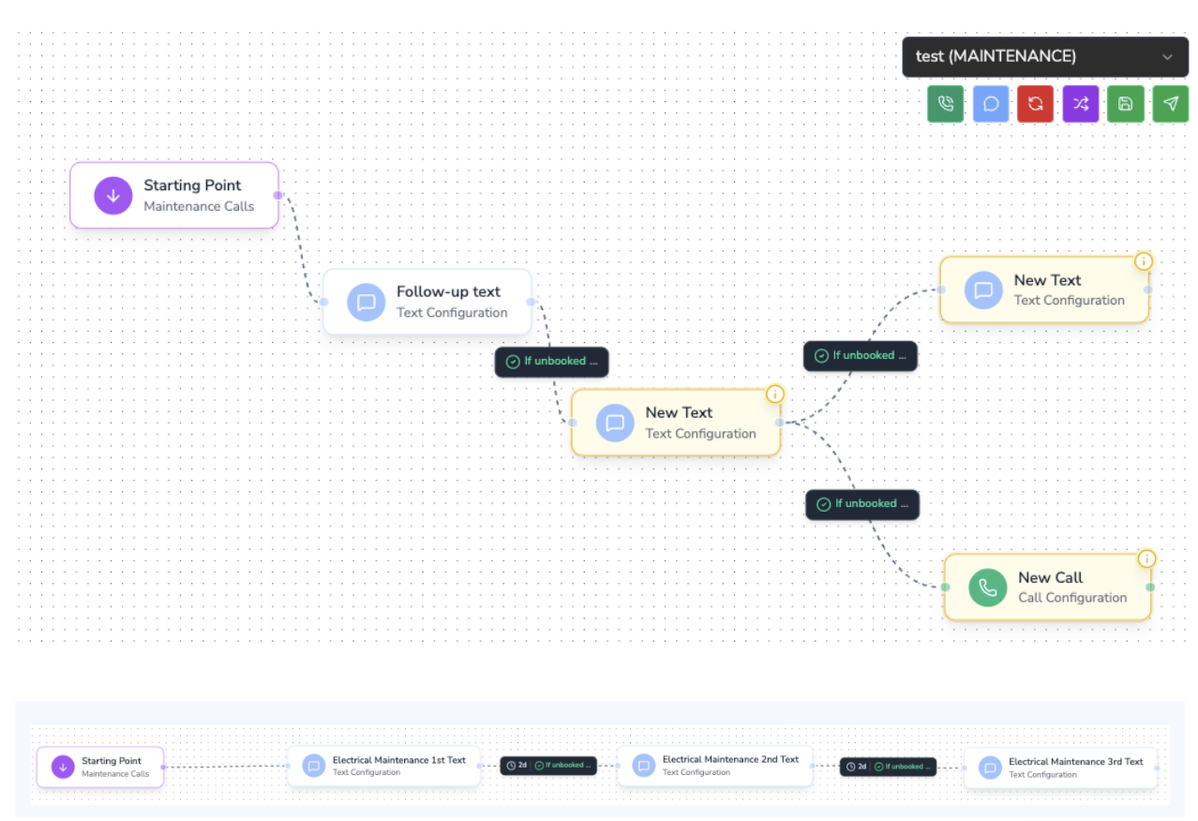This screenshot has width=1198, height=821.
Task: Click the save workflow icon
Action: tap(1125, 103)
